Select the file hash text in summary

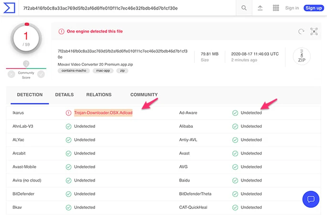pyautogui.click(x=122, y=54)
